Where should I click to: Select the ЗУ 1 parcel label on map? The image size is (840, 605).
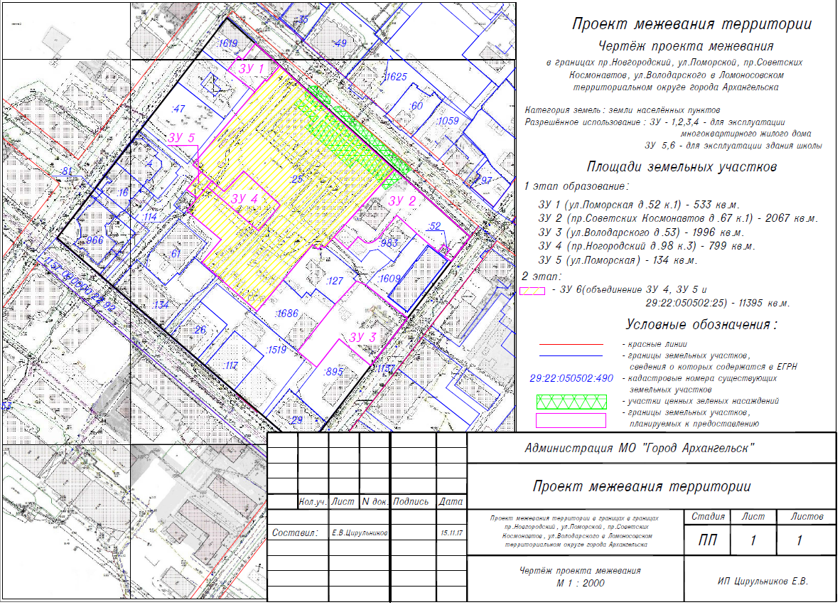pyautogui.click(x=251, y=69)
